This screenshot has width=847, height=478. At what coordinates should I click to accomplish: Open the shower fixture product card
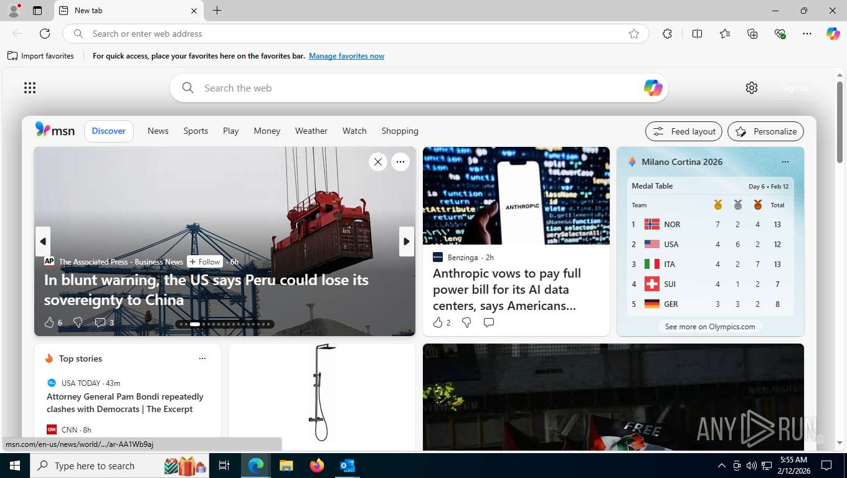tap(321, 396)
